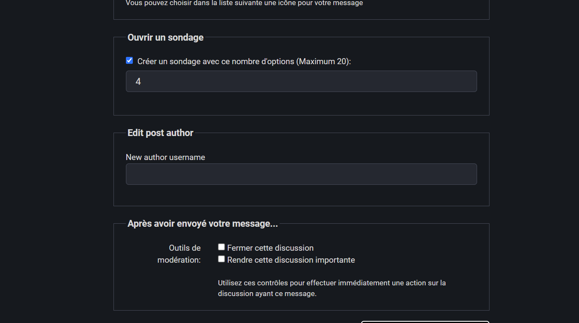Viewport: 579px width, 323px height.
Task: Click the label "Rendre cette discussion importante"
Action: click(292, 260)
